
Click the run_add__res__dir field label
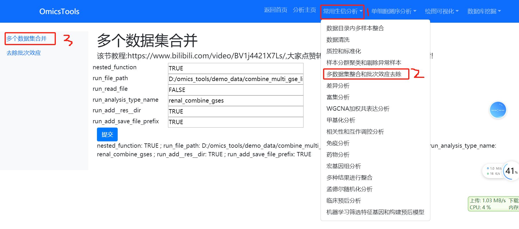[x=117, y=110]
